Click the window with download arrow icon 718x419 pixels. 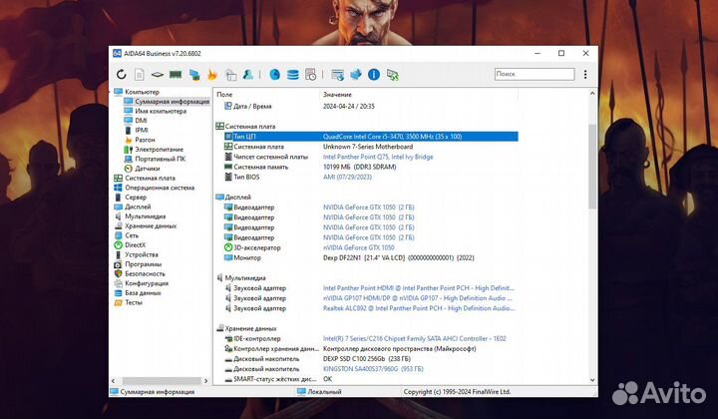pos(337,75)
